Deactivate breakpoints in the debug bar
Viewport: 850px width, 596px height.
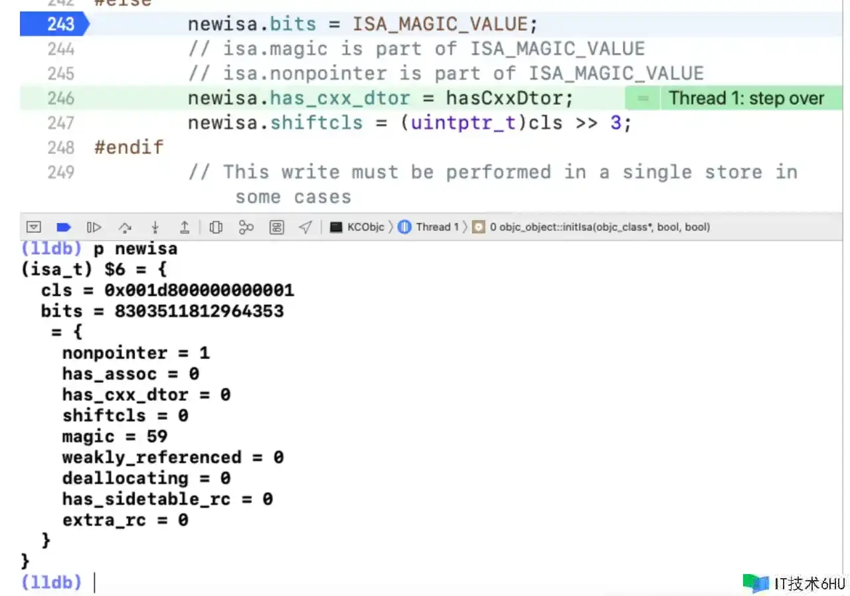point(64,227)
